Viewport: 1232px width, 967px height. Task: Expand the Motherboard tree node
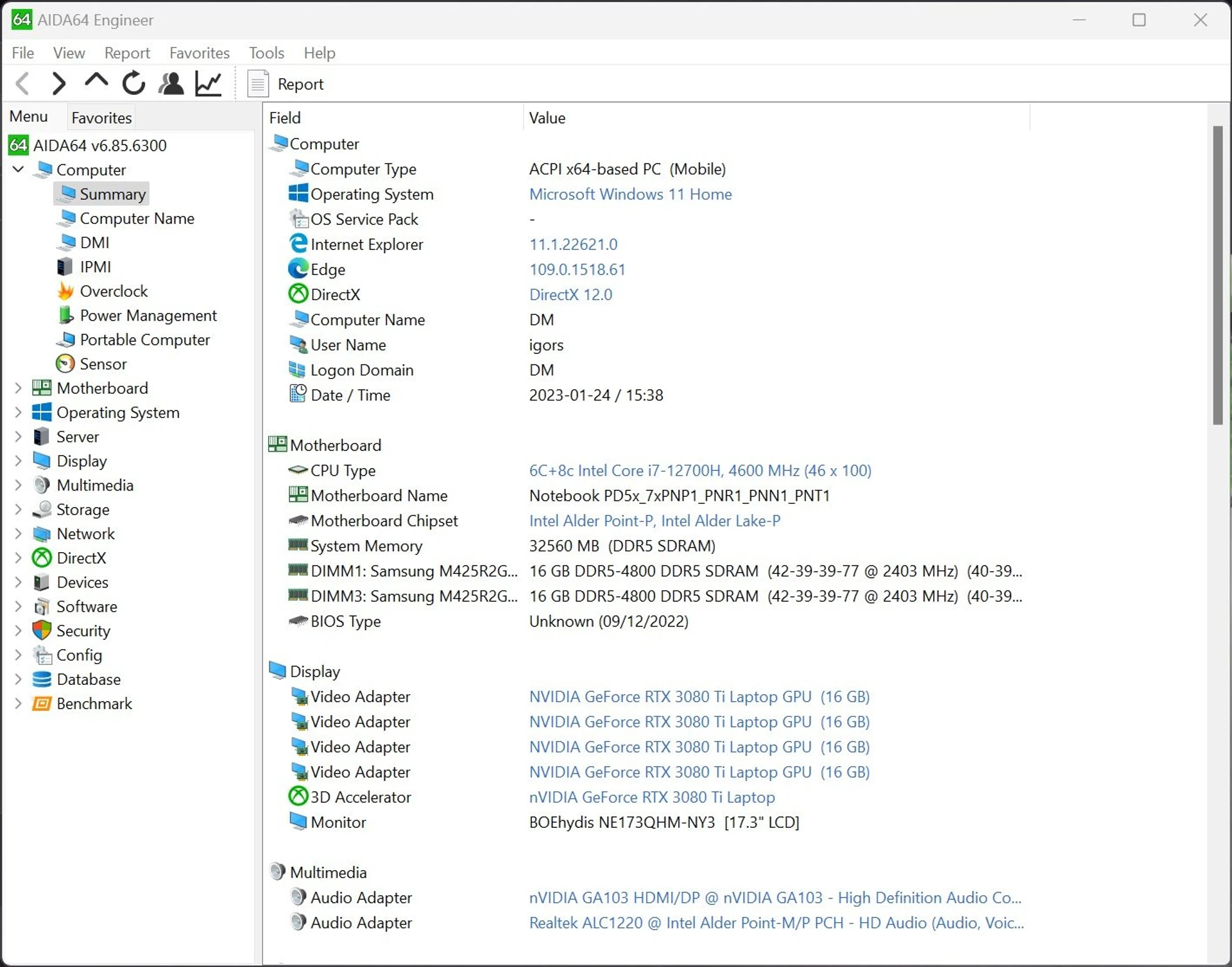click(18, 388)
